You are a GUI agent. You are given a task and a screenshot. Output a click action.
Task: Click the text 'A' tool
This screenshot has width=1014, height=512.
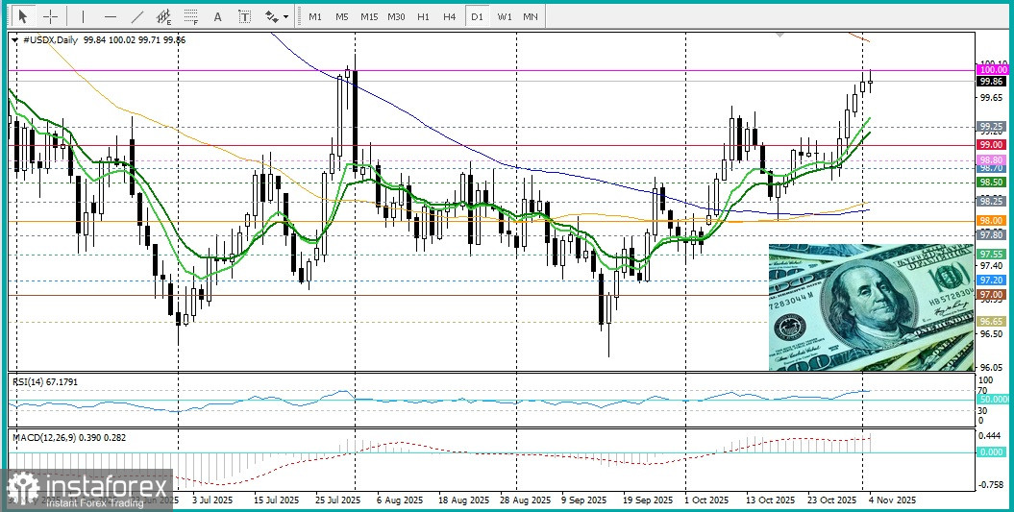pyautogui.click(x=218, y=16)
